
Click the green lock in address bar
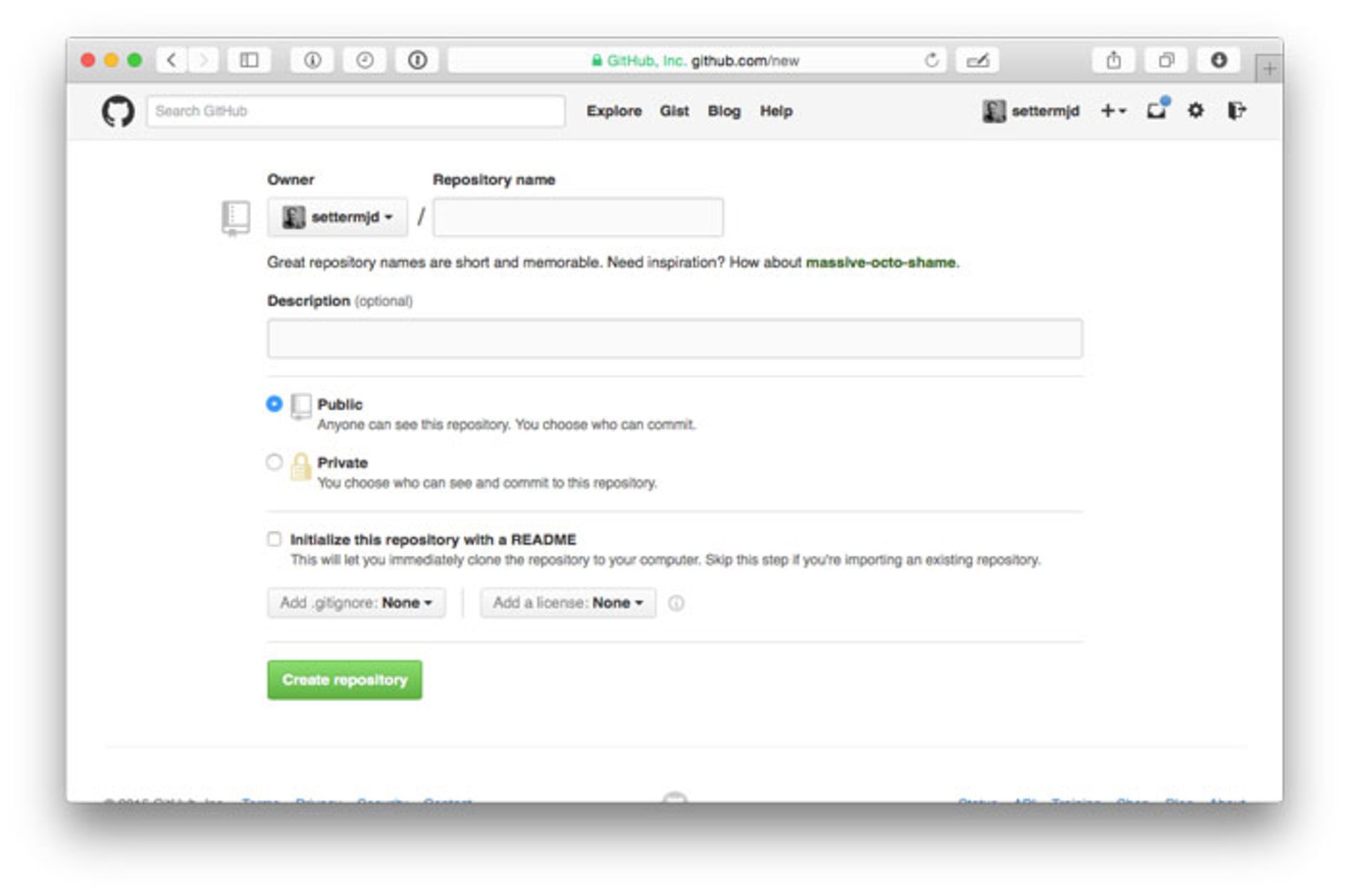point(597,60)
